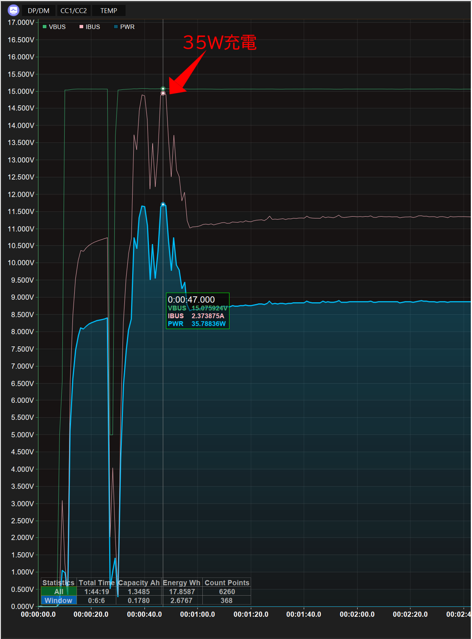Click the 00:01:00.0 time axis label
472x639 pixels.
coord(197,614)
